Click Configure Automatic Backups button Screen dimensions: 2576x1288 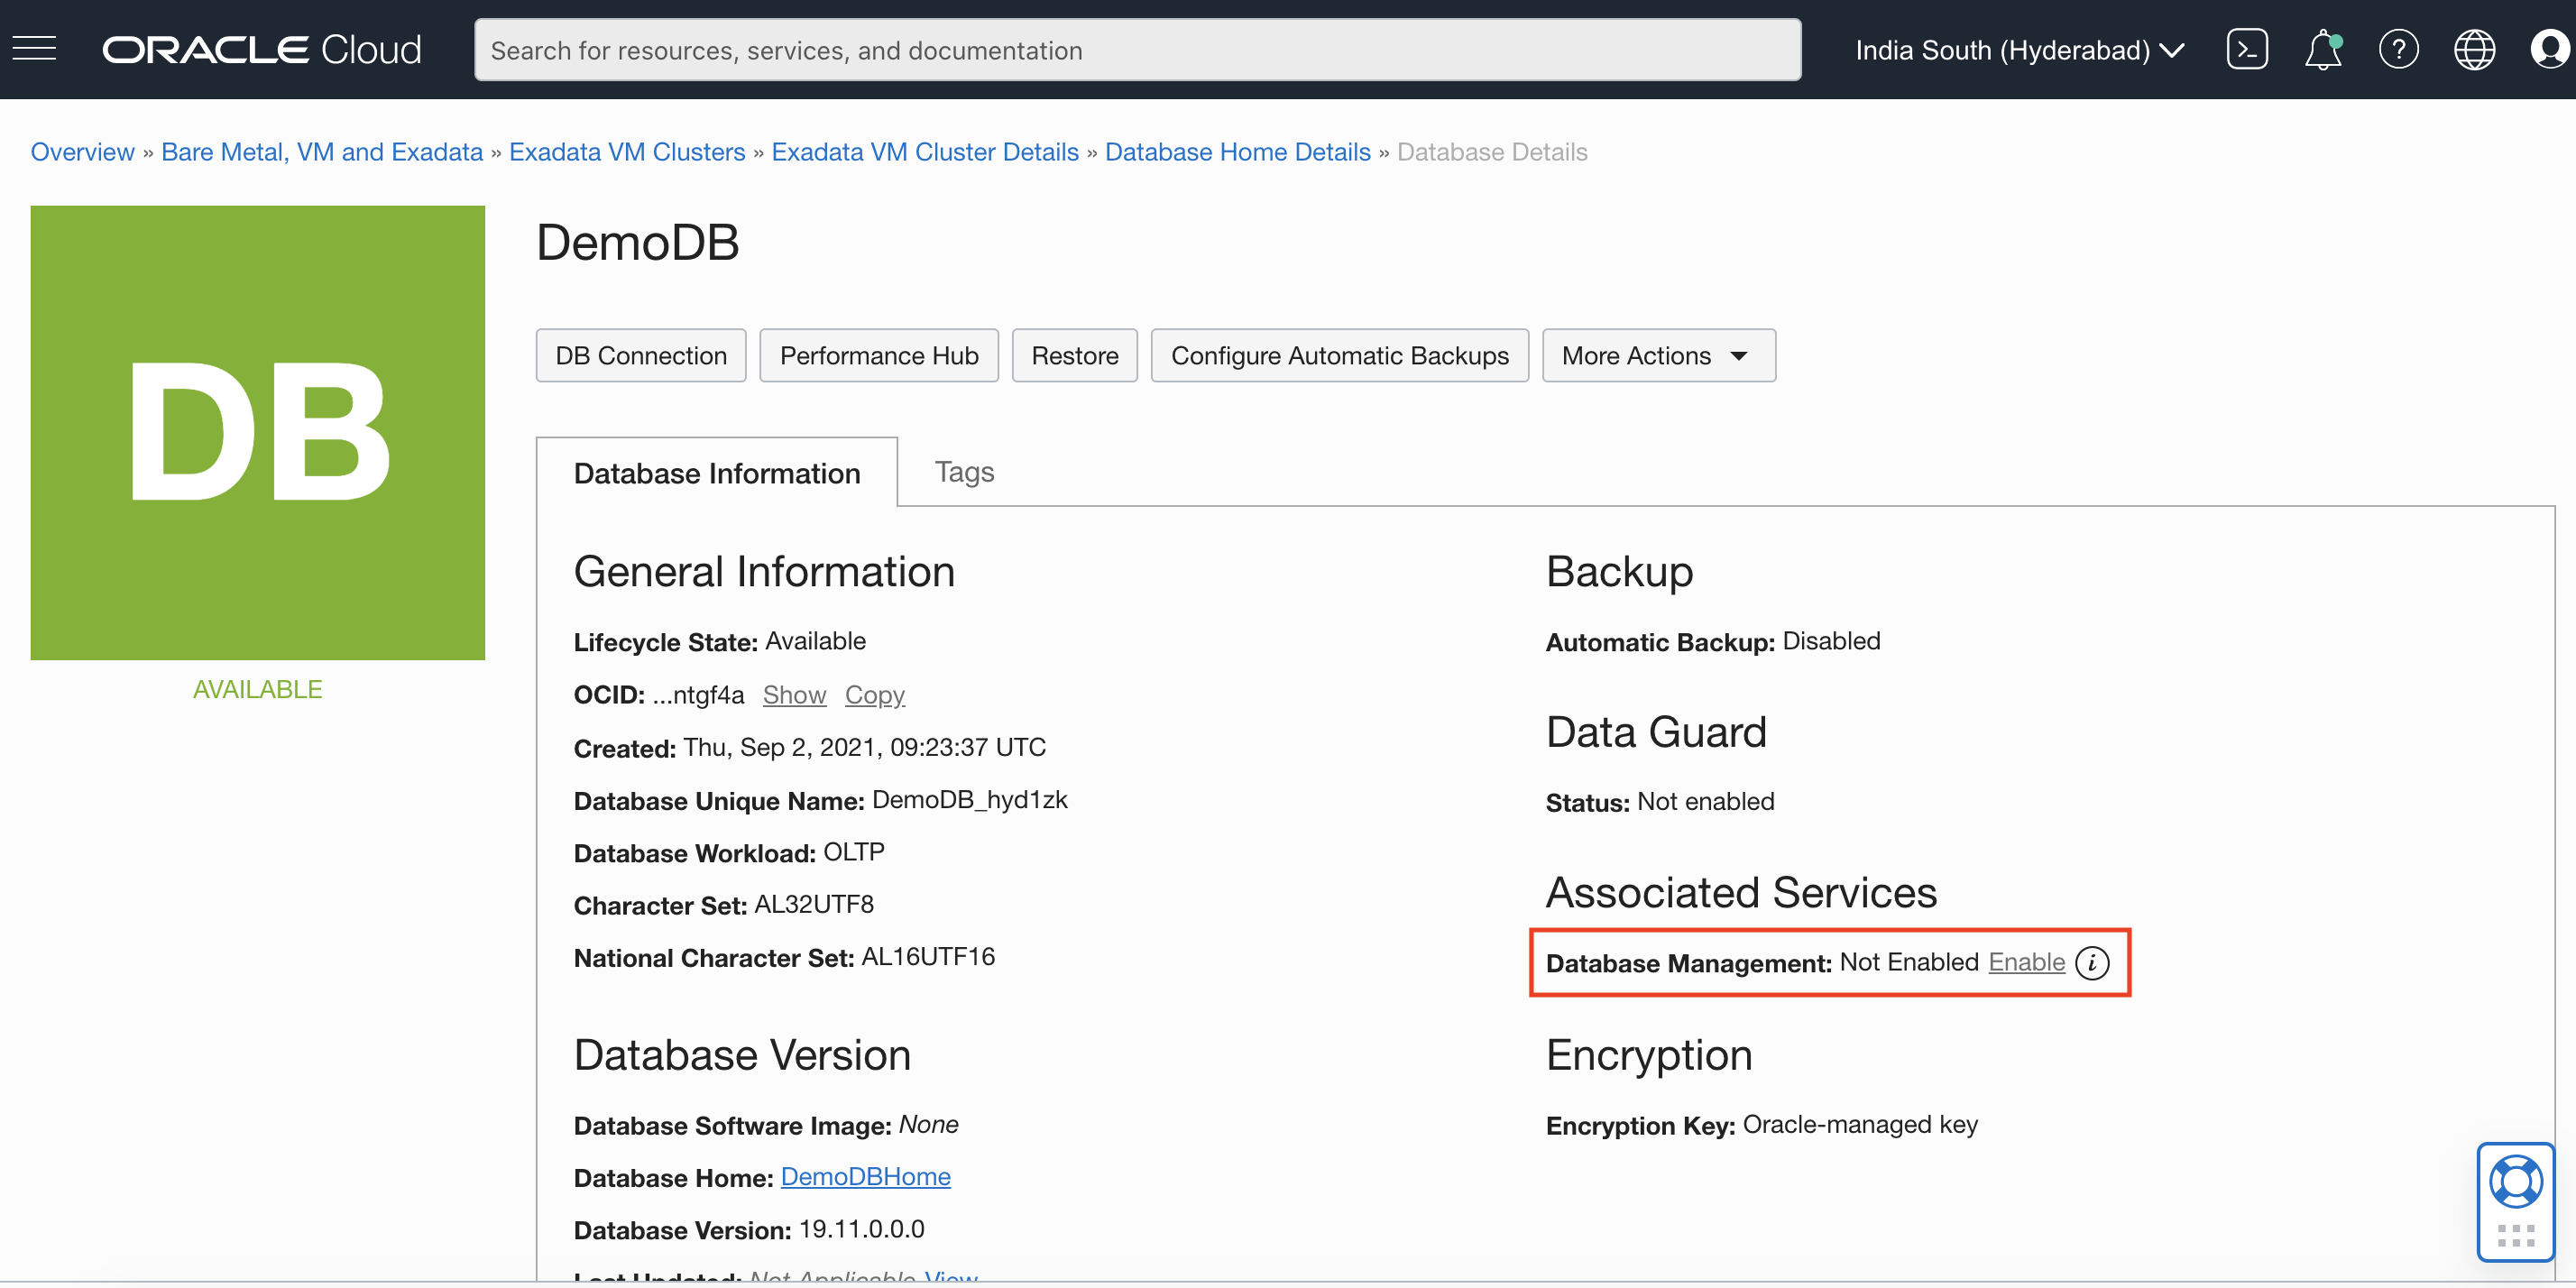(x=1339, y=355)
